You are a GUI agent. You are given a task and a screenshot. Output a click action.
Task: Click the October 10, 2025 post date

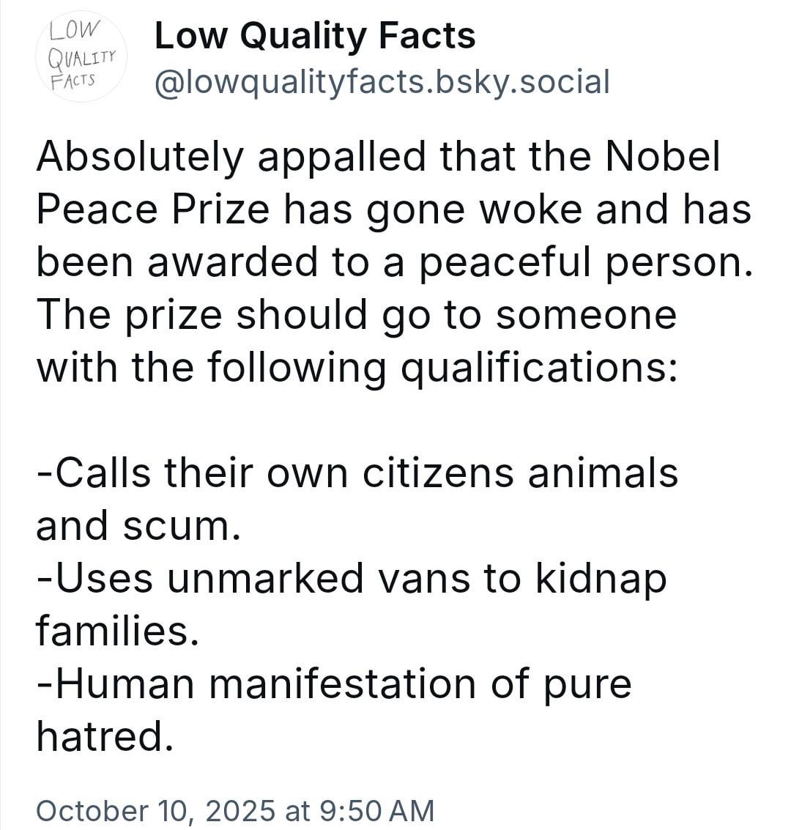pyautogui.click(x=155, y=810)
